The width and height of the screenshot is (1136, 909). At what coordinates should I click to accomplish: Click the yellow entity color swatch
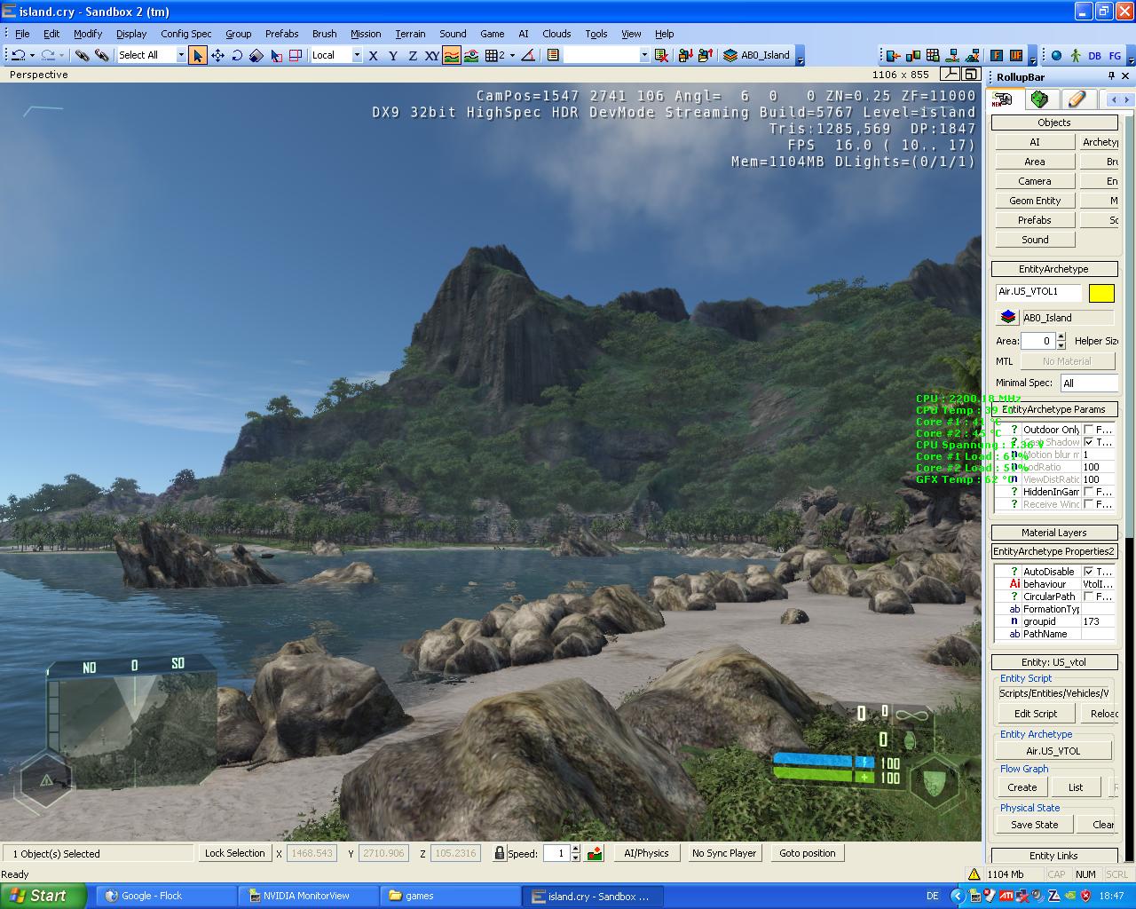point(1101,293)
